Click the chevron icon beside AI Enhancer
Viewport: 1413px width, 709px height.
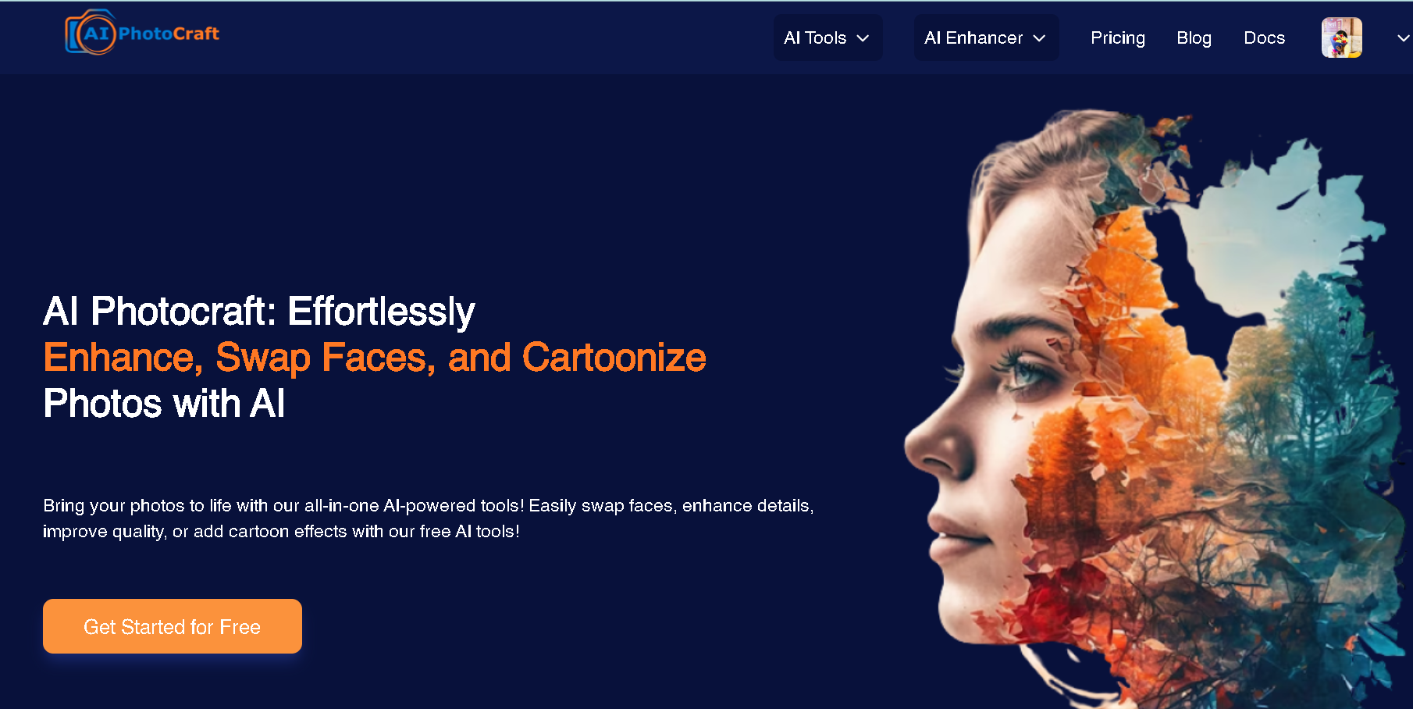coord(1039,38)
